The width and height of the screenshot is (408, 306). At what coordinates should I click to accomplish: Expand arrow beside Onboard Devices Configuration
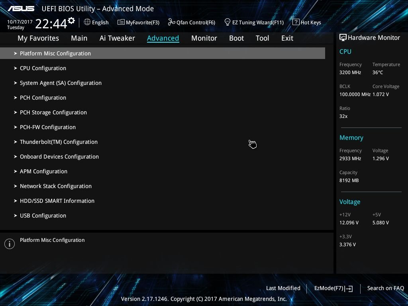[16, 157]
